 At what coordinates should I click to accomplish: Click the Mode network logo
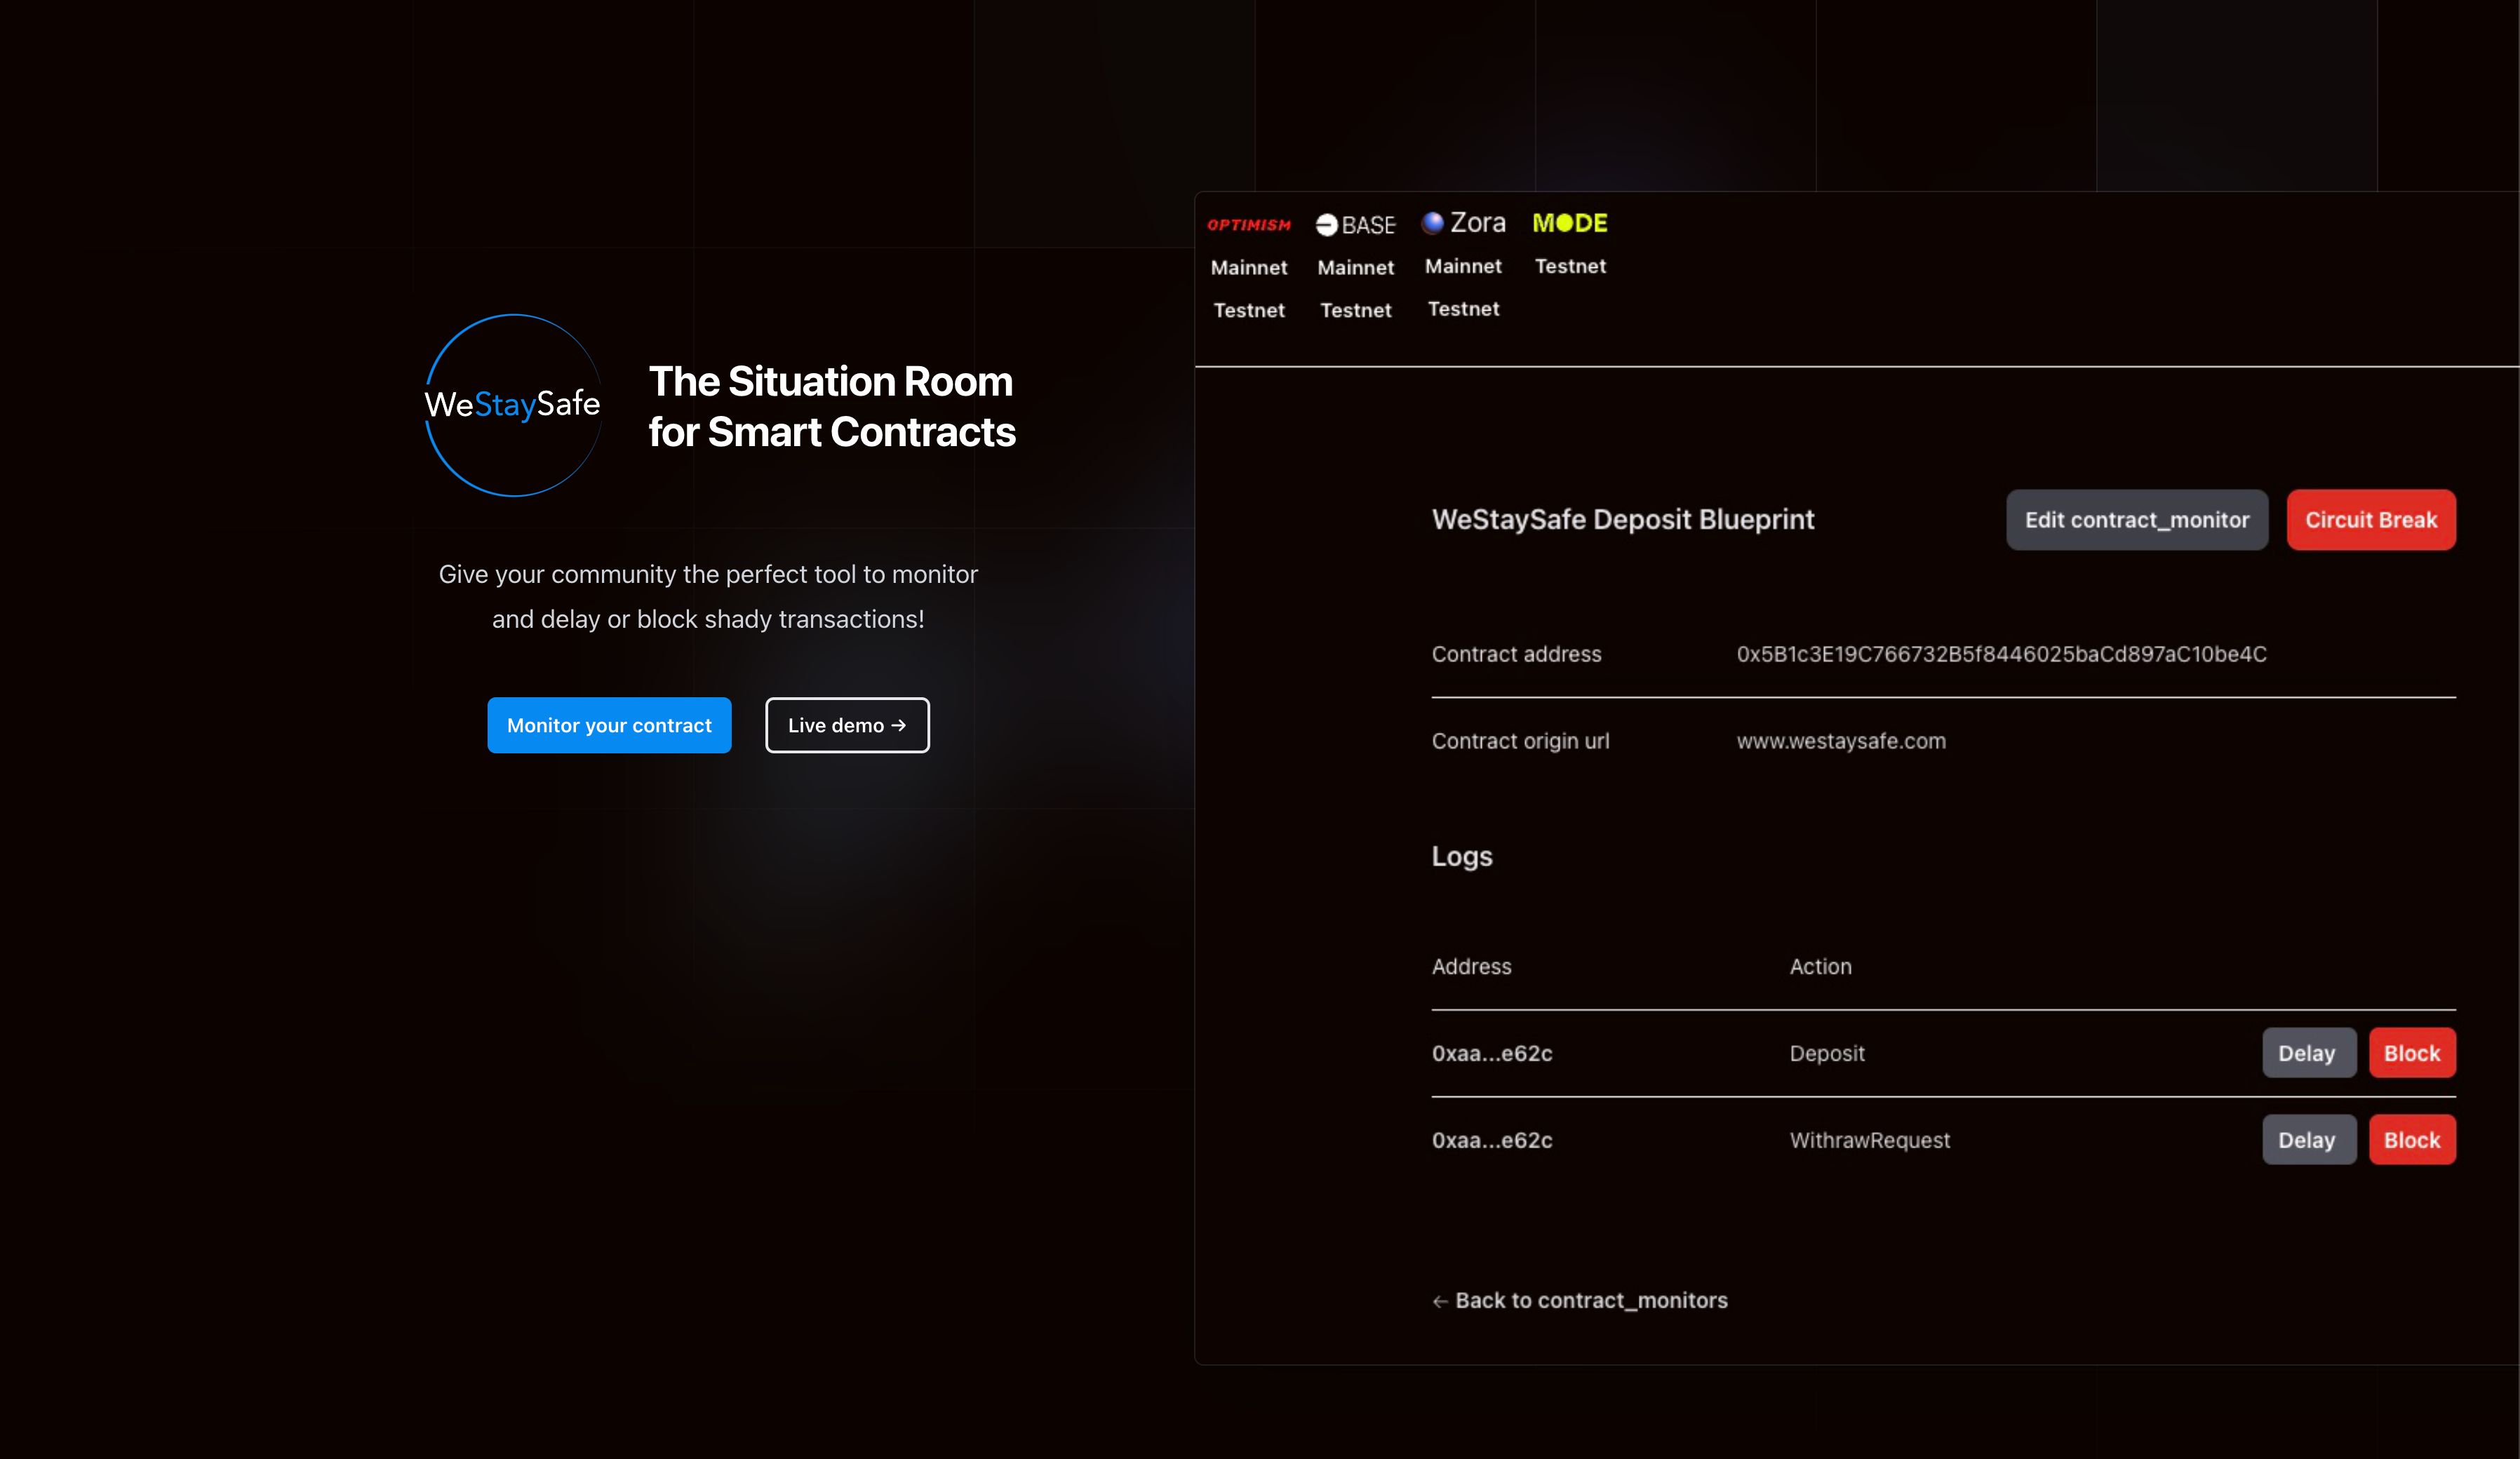[x=1570, y=223]
